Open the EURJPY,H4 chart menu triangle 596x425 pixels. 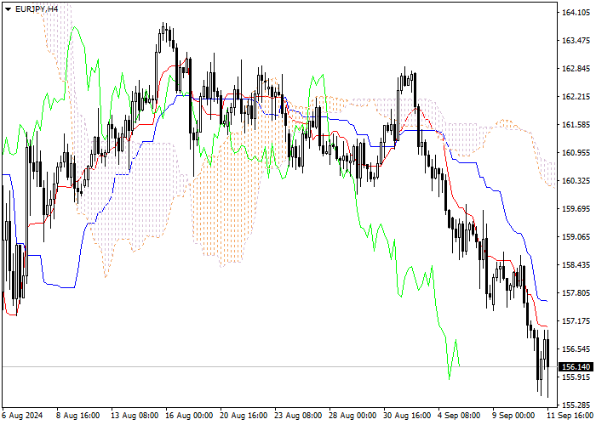pyautogui.click(x=8, y=9)
